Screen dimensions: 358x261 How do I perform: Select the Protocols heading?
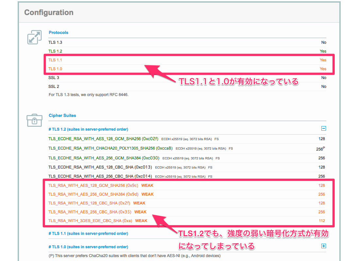coord(59,33)
